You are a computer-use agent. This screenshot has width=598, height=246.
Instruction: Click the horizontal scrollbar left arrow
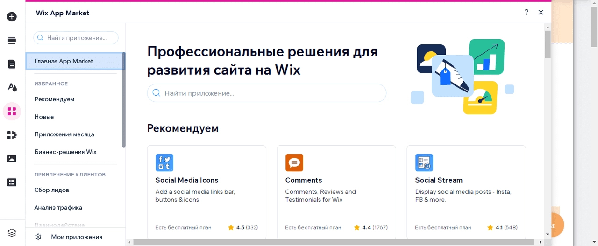[129, 242]
